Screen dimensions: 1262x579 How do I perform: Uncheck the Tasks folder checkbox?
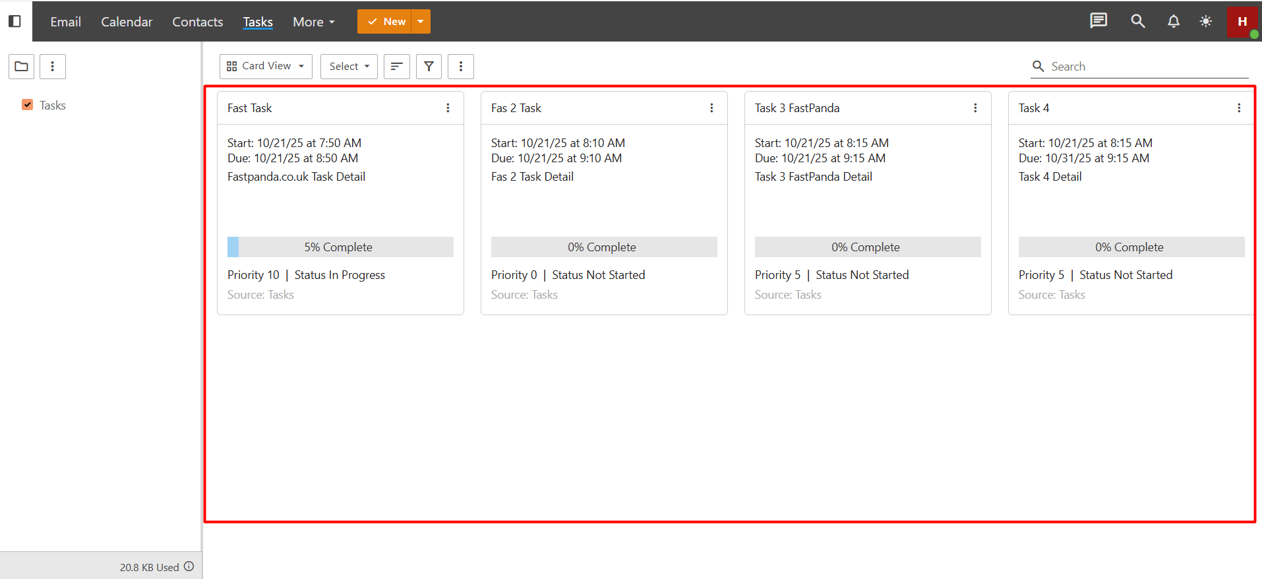click(x=28, y=105)
